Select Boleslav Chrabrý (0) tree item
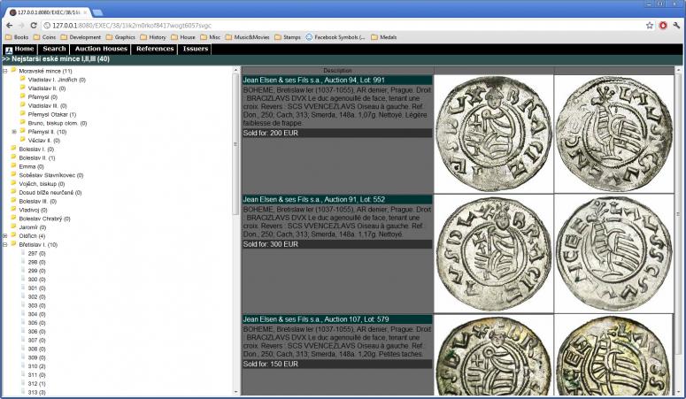 point(44,219)
